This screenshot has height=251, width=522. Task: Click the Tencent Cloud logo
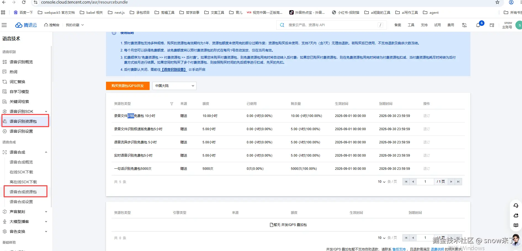pos(26,25)
